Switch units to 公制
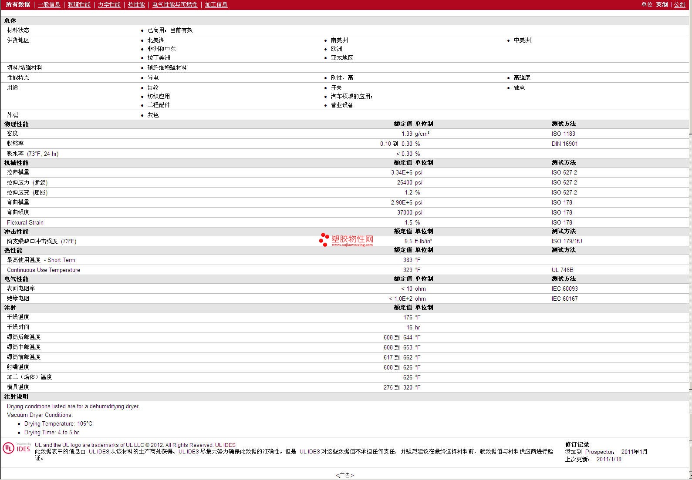This screenshot has height=480, width=692. click(x=680, y=4)
